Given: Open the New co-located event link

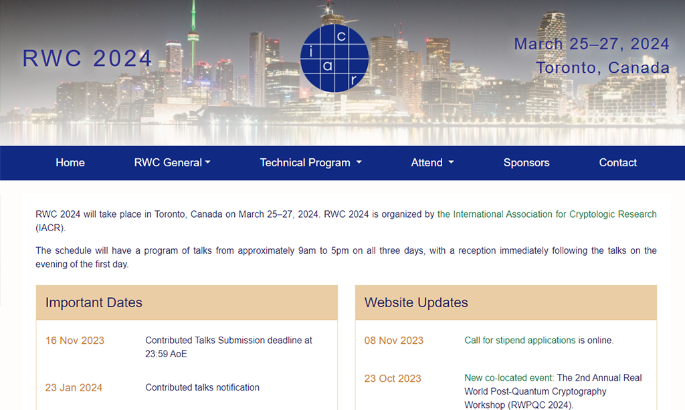Looking at the screenshot, I should (x=509, y=378).
